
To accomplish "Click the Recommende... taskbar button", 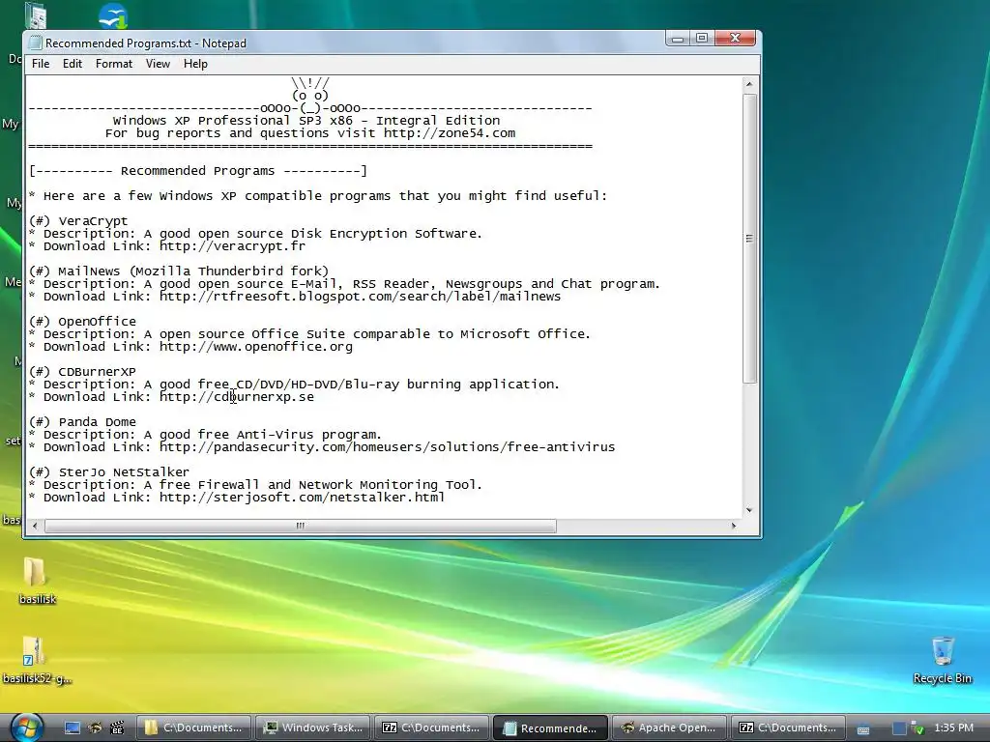I will (550, 728).
